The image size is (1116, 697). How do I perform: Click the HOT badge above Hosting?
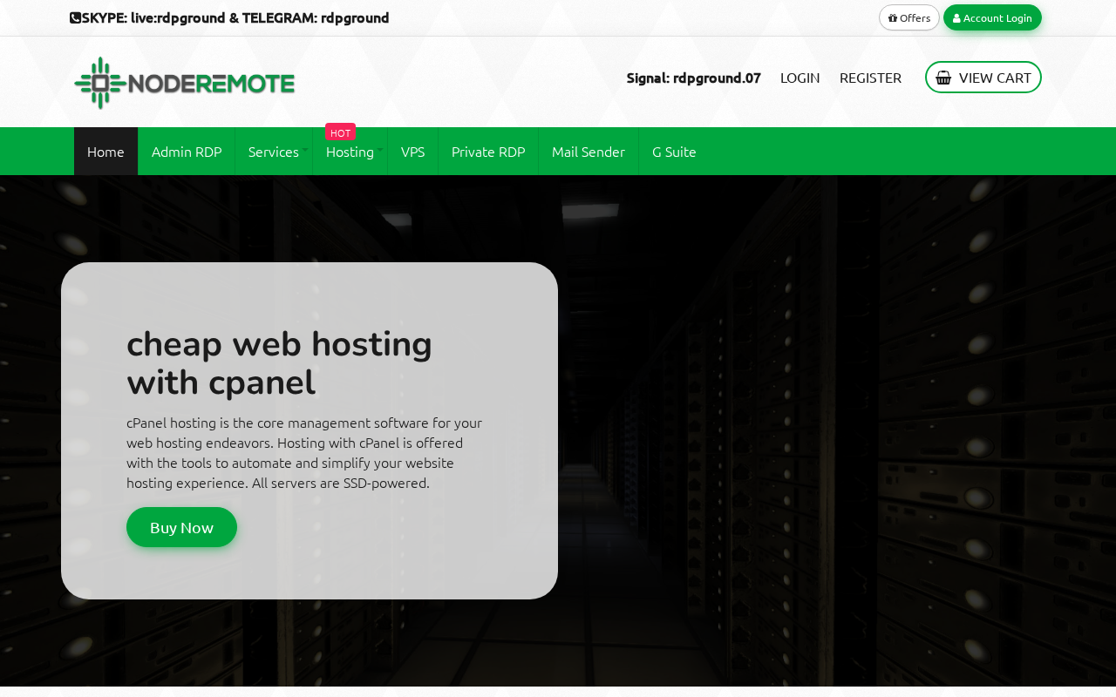pyautogui.click(x=340, y=132)
